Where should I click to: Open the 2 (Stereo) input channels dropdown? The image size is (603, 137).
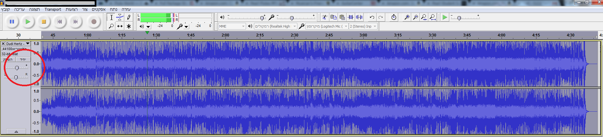pyautogui.click(x=363, y=26)
